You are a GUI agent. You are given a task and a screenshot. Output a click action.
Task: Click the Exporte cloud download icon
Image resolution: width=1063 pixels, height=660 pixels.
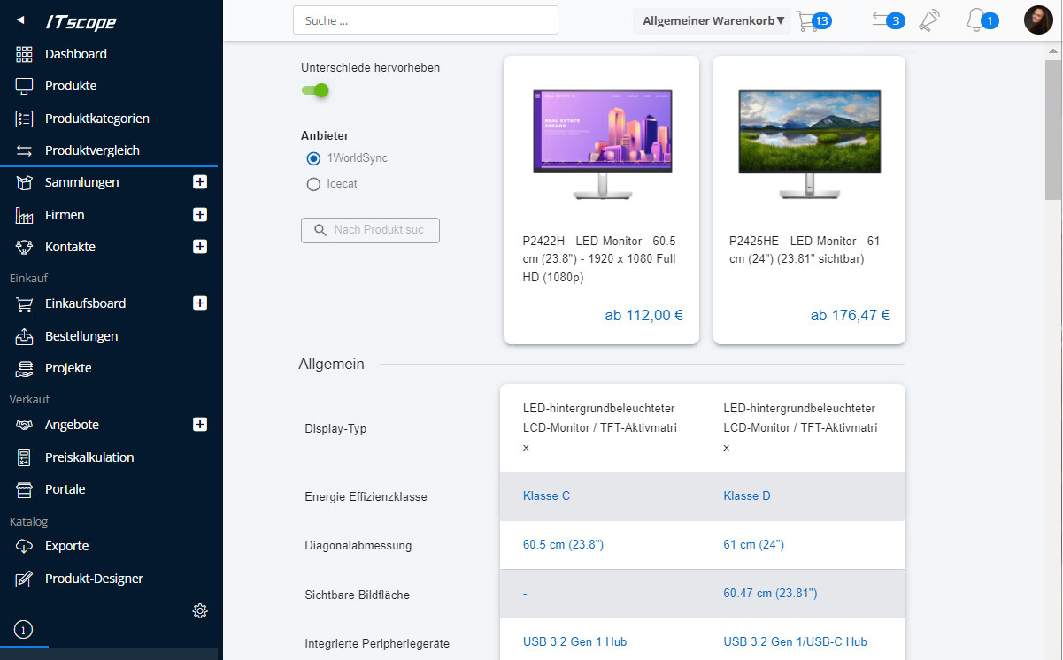[25, 546]
